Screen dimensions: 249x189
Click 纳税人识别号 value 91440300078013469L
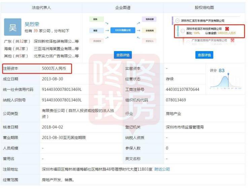coord(62,100)
